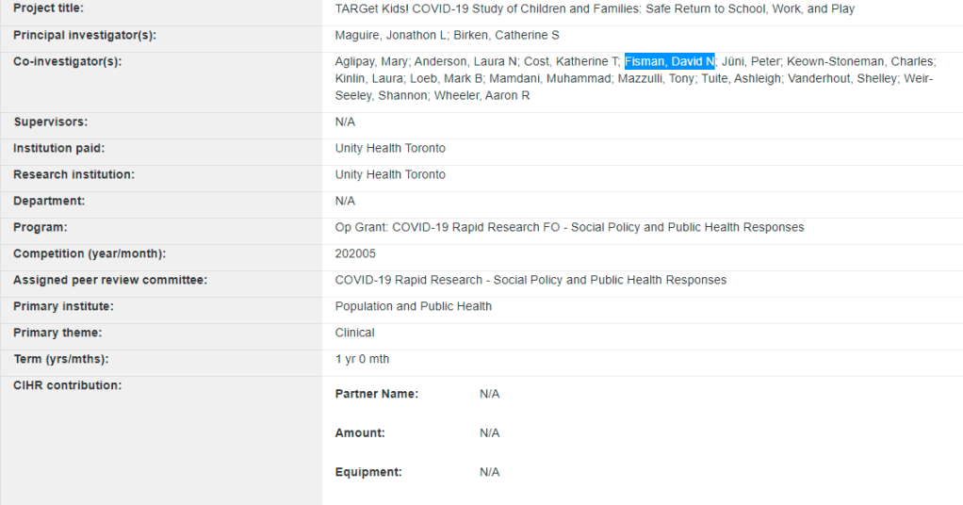
Task: Click the Institution paid value Unity Health Toronto
Action: pos(390,148)
